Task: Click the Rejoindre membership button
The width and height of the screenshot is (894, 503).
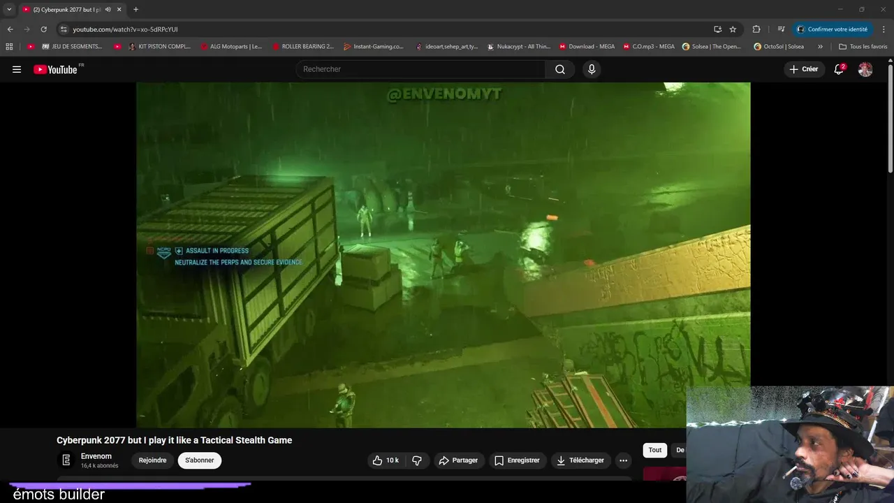Action: 152,460
